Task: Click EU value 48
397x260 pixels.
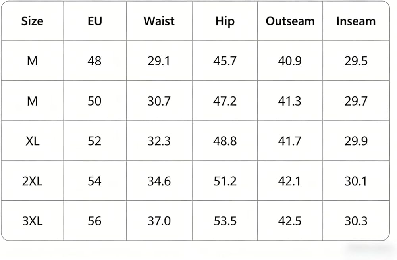Action: (94, 61)
